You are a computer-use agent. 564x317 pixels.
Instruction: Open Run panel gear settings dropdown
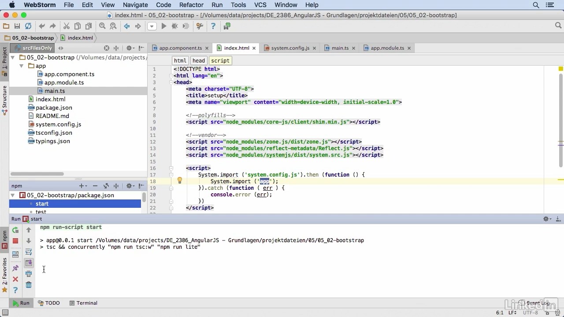point(546,219)
